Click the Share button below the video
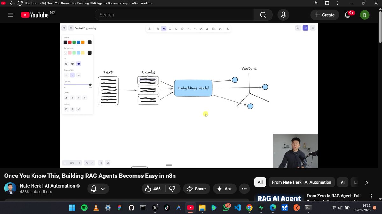 click(196, 189)
